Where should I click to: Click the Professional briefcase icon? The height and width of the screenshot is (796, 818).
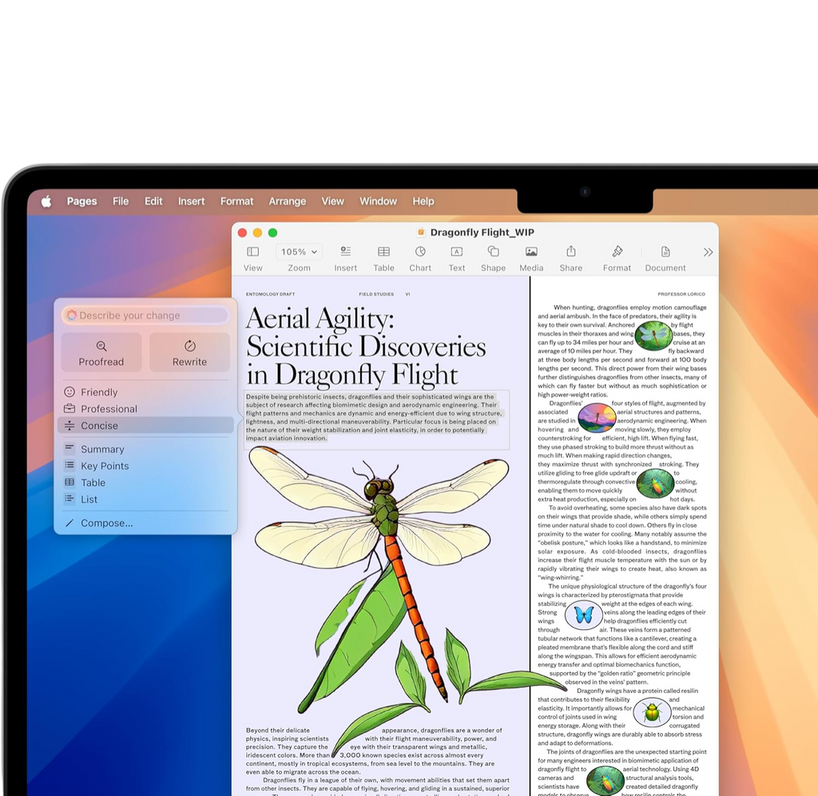coord(69,408)
